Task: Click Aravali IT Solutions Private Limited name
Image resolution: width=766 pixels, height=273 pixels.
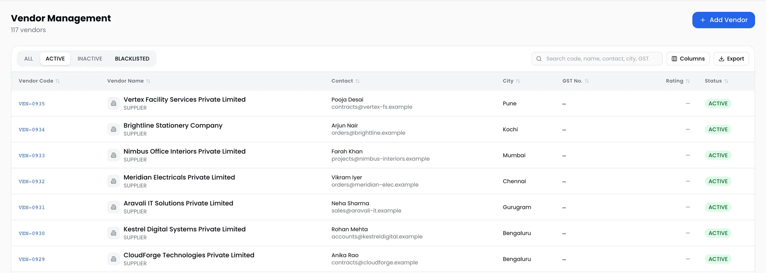Action: [x=178, y=203]
